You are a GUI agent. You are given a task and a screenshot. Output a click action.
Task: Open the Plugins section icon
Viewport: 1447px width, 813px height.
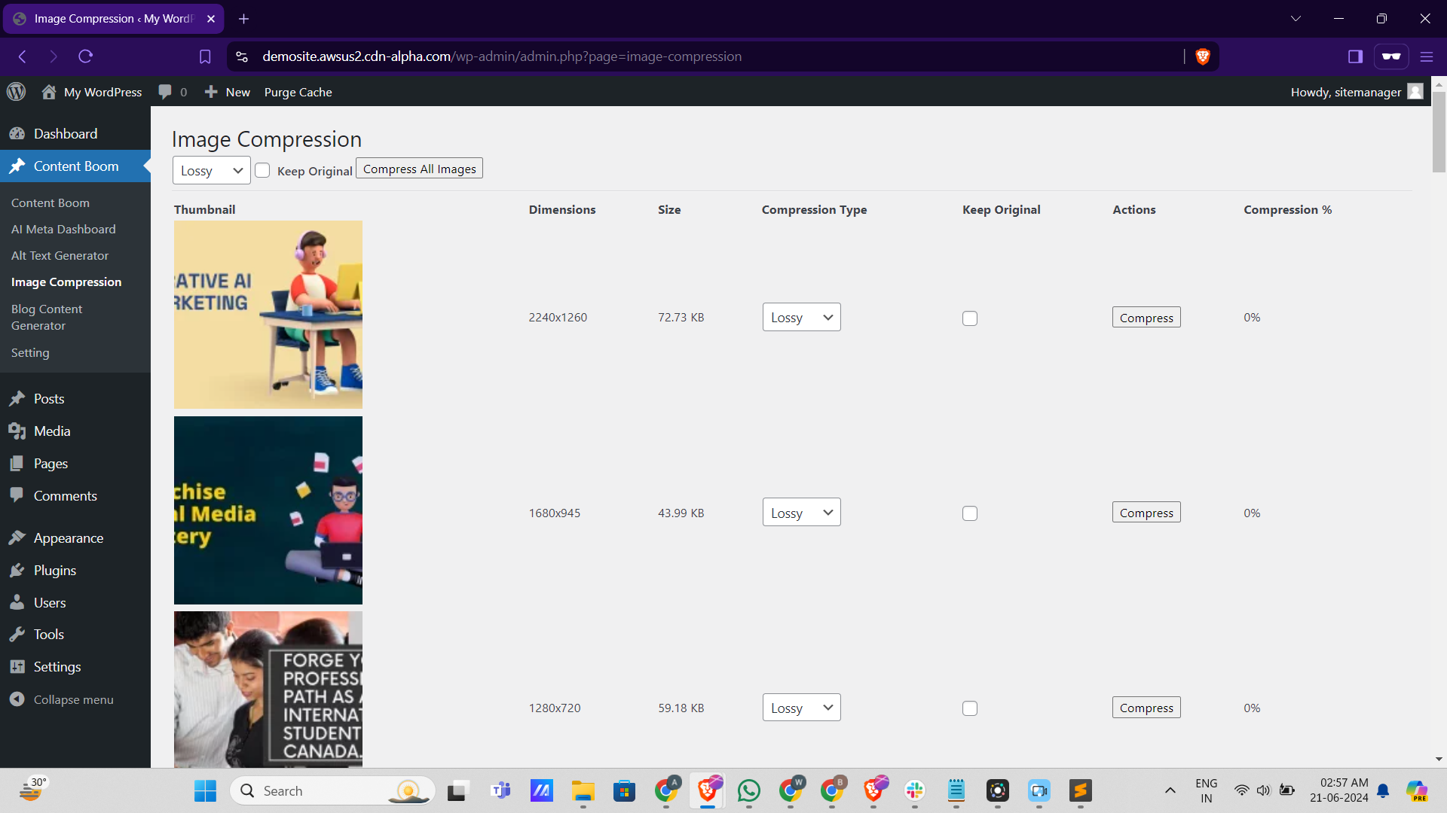(17, 570)
